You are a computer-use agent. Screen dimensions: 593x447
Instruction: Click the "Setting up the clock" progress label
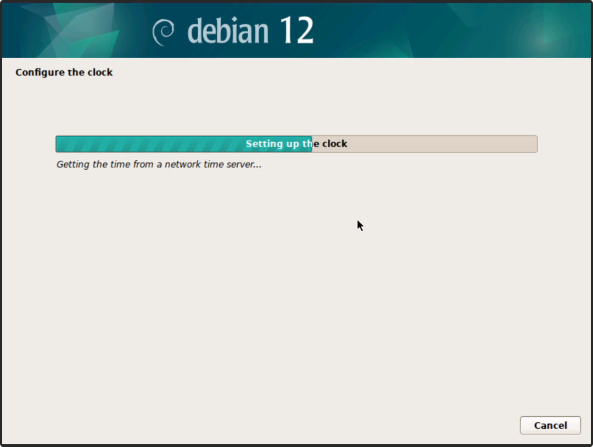coord(296,144)
